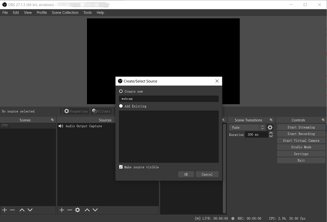Click the LIVE status indicator
Screen dimensions: 327x222
click(x=212, y=218)
